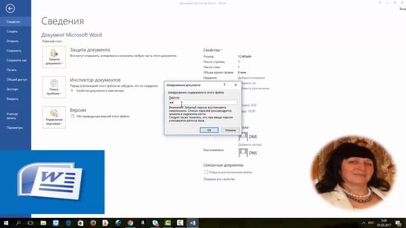This screenshot has height=228, width=406.
Task: Open Firefox from the taskbar
Action: click(x=93, y=223)
